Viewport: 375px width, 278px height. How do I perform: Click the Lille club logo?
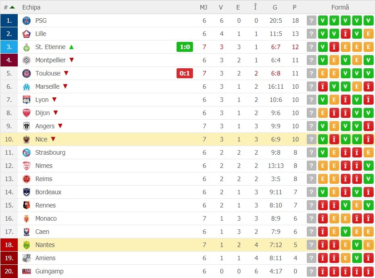tap(26, 34)
